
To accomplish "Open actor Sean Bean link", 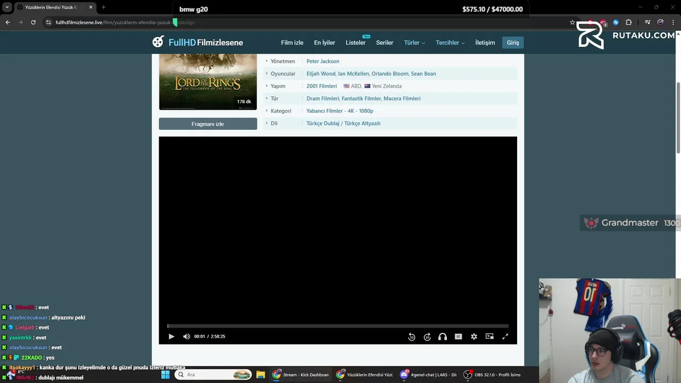I will 423,73.
